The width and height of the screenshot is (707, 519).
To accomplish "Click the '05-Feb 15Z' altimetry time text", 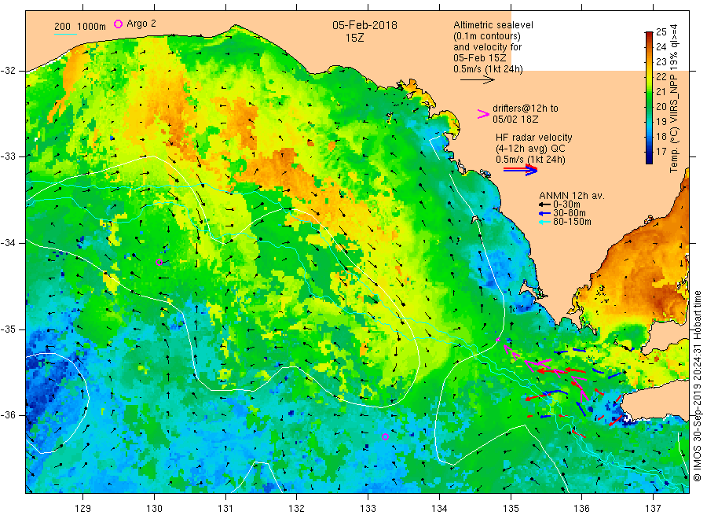I will click(480, 57).
